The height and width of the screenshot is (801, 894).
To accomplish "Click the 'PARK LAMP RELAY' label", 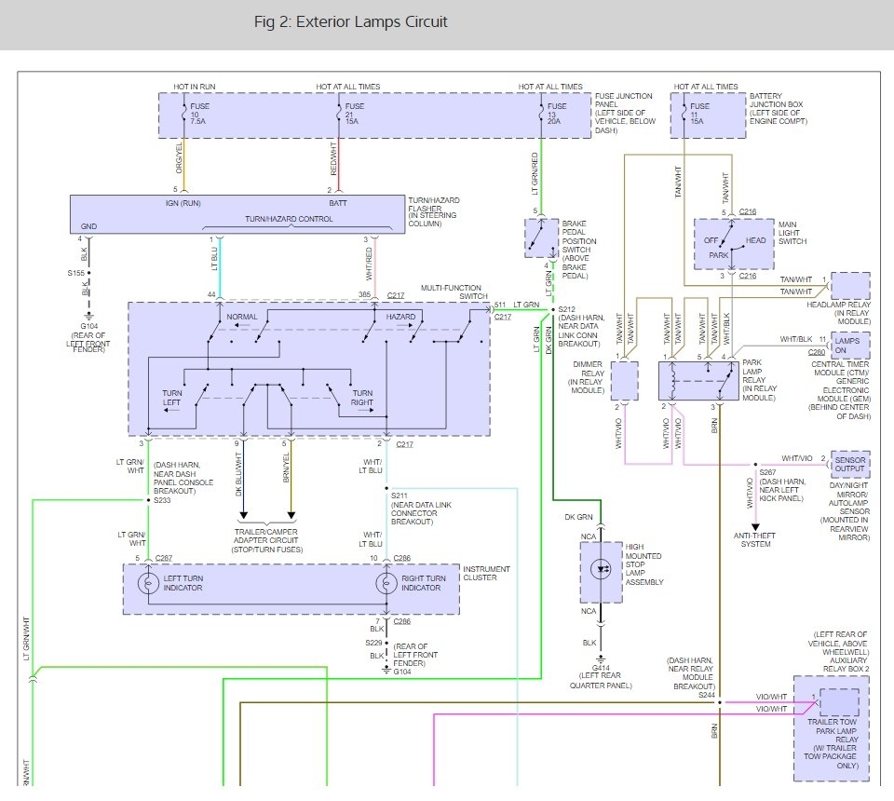I will pos(760,380).
